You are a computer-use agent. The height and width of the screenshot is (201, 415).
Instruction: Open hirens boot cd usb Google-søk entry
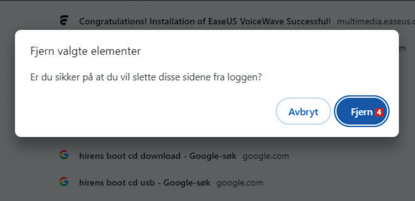pos(145,182)
